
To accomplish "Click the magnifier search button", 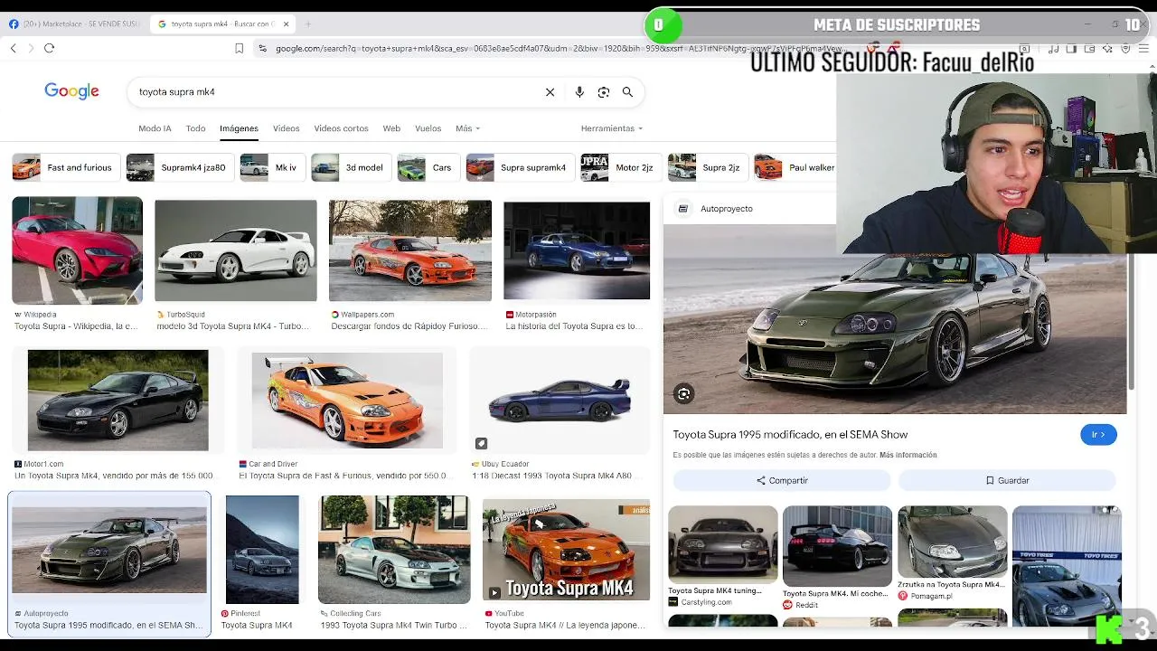I will [x=627, y=92].
